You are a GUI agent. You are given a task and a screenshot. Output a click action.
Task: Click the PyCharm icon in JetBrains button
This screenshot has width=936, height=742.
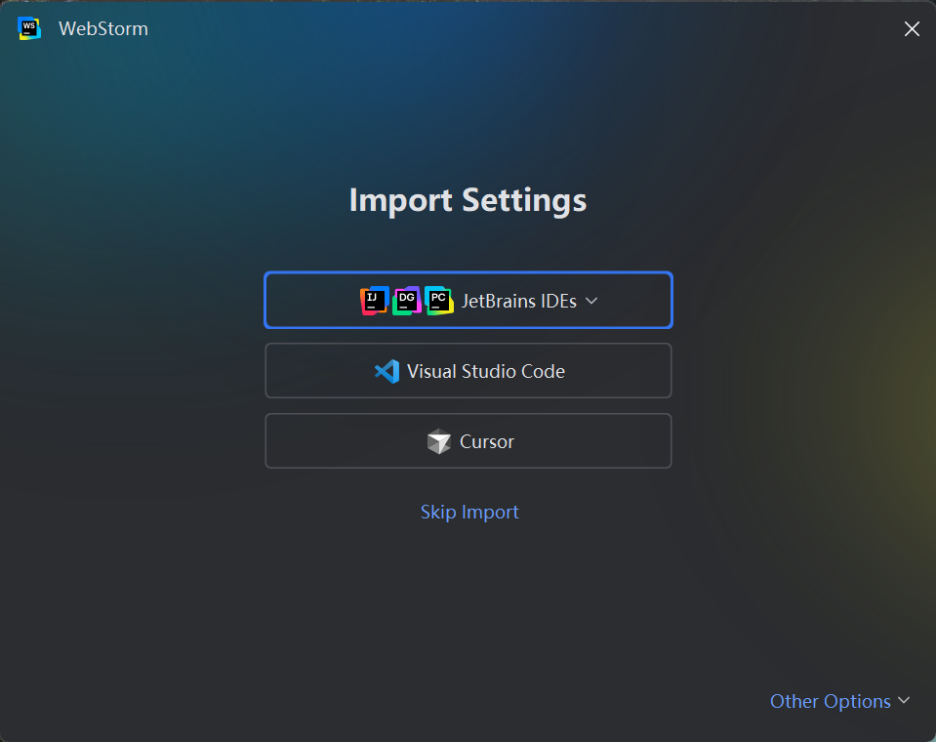[439, 301]
